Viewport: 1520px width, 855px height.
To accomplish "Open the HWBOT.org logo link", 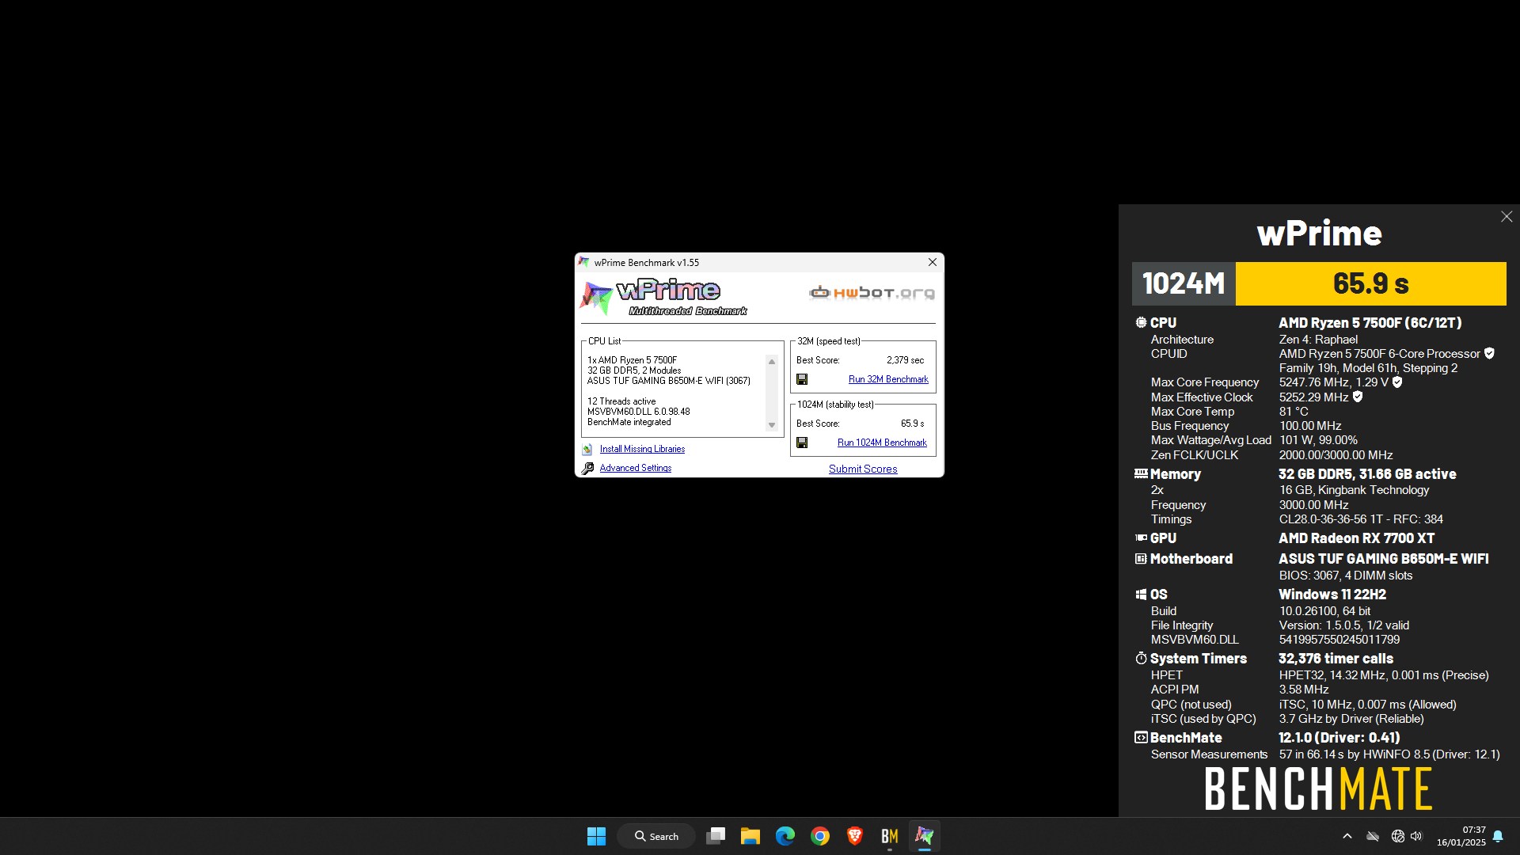I will tap(872, 293).
